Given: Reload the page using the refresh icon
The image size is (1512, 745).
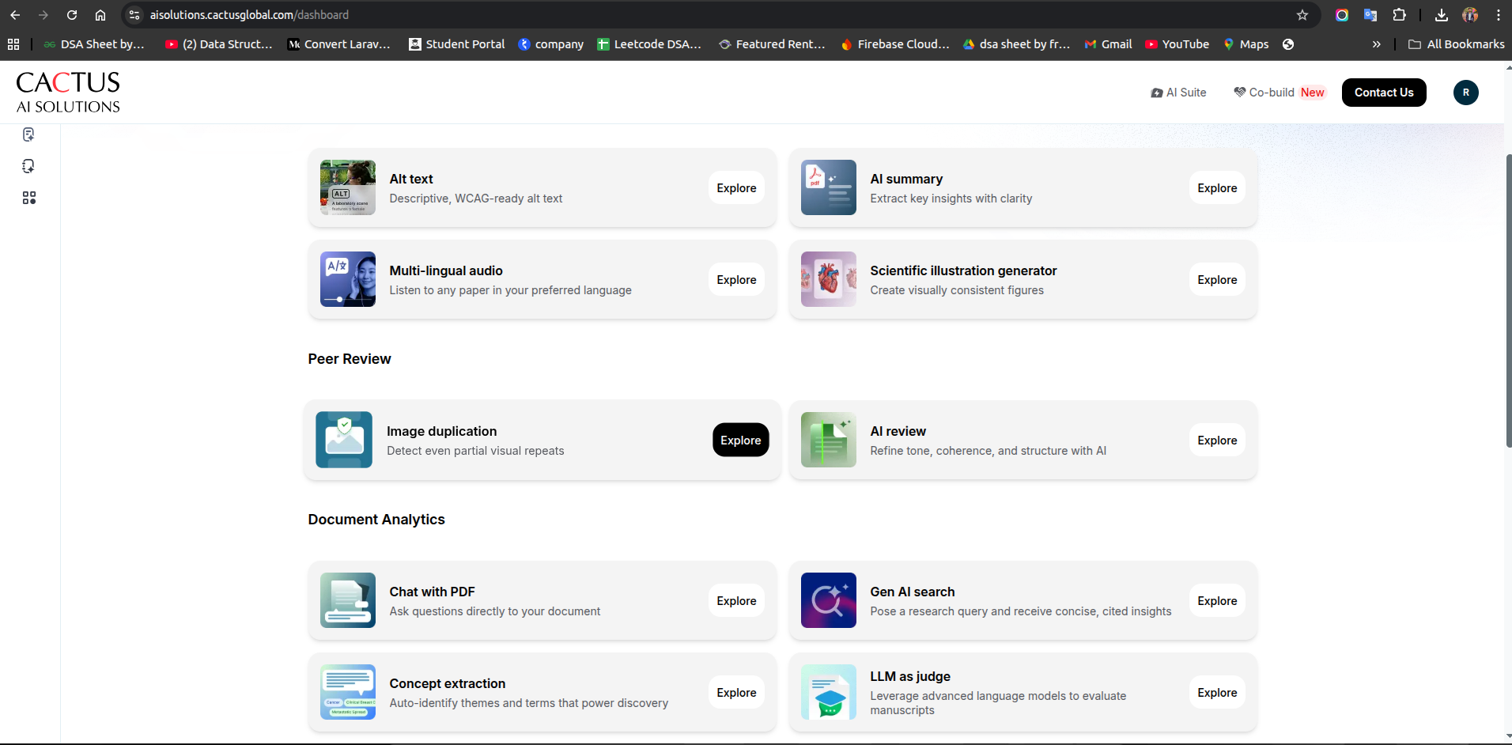Looking at the screenshot, I should point(72,15).
